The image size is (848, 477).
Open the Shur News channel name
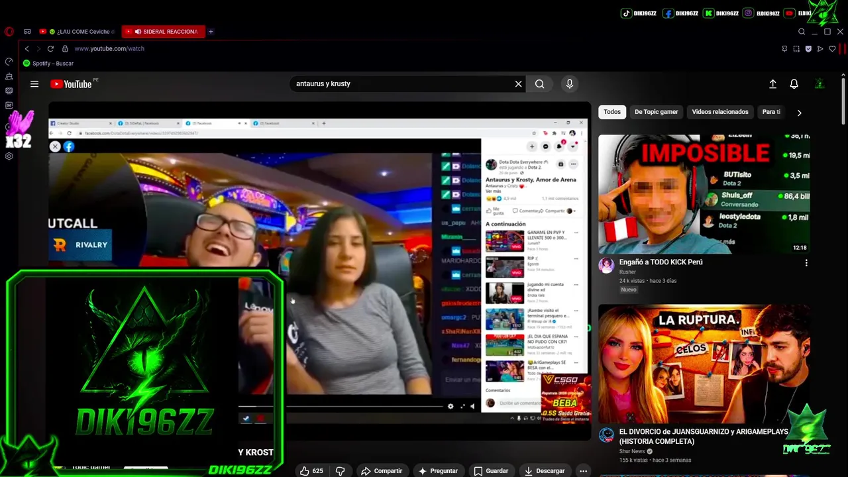coord(632,451)
